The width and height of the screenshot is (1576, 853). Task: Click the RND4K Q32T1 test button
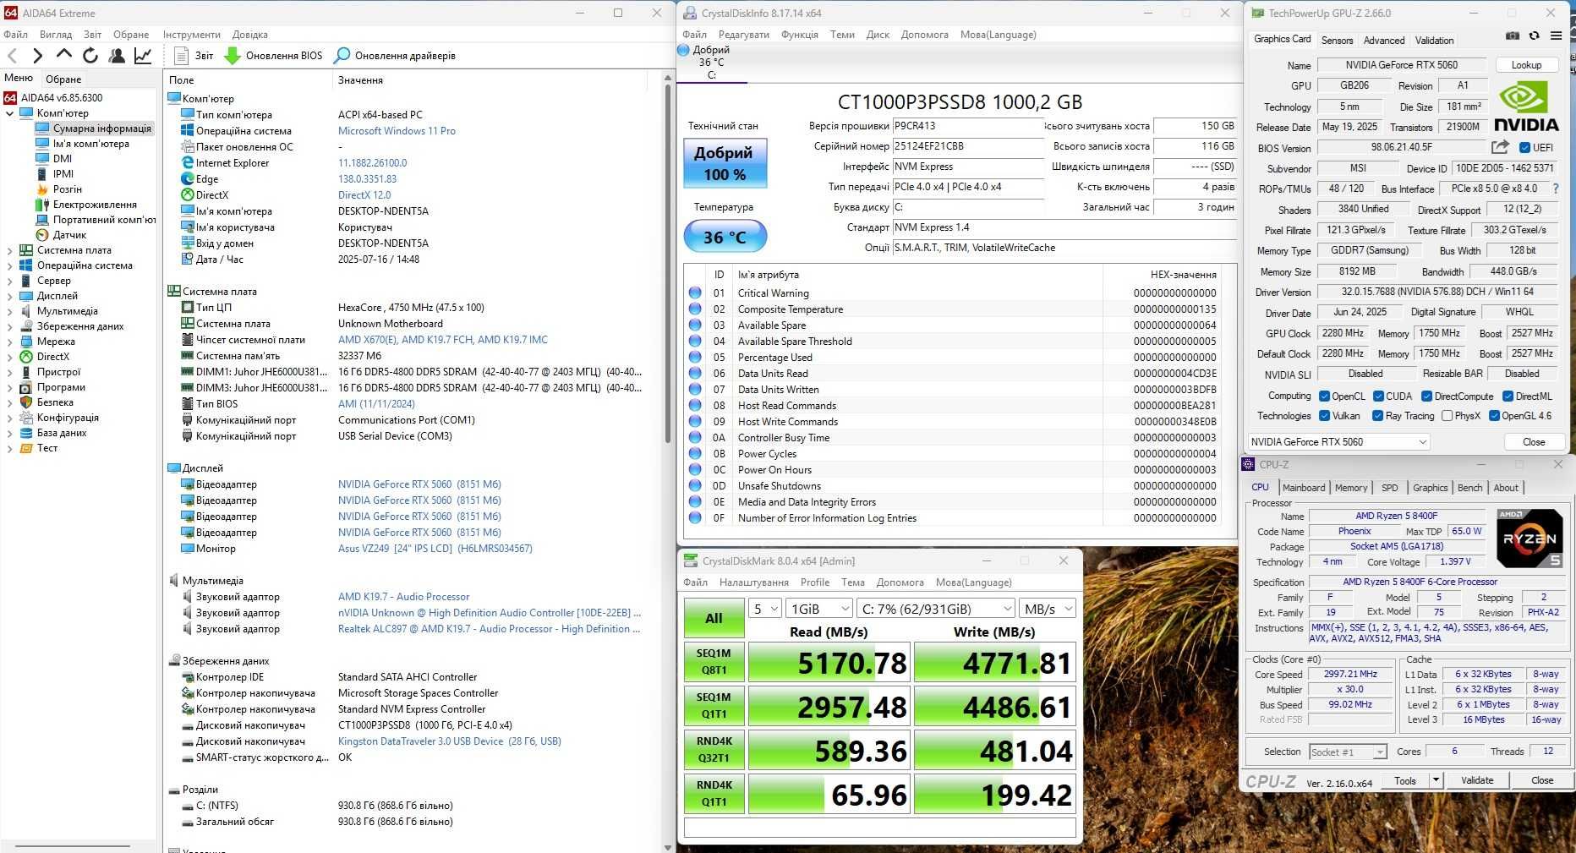tap(714, 750)
